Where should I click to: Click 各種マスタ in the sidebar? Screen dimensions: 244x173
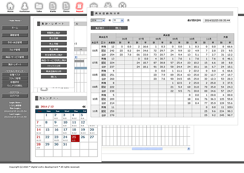[x=15, y=75]
